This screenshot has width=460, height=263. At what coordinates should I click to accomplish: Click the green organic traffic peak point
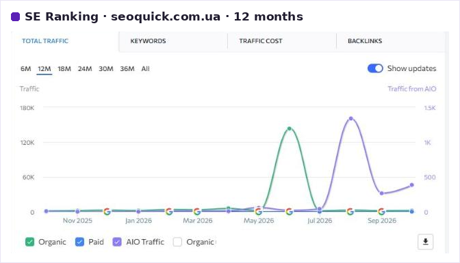pos(290,128)
